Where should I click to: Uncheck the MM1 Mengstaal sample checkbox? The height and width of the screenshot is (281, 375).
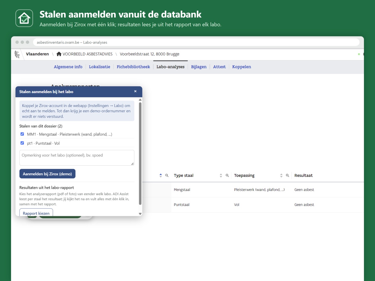(22, 134)
